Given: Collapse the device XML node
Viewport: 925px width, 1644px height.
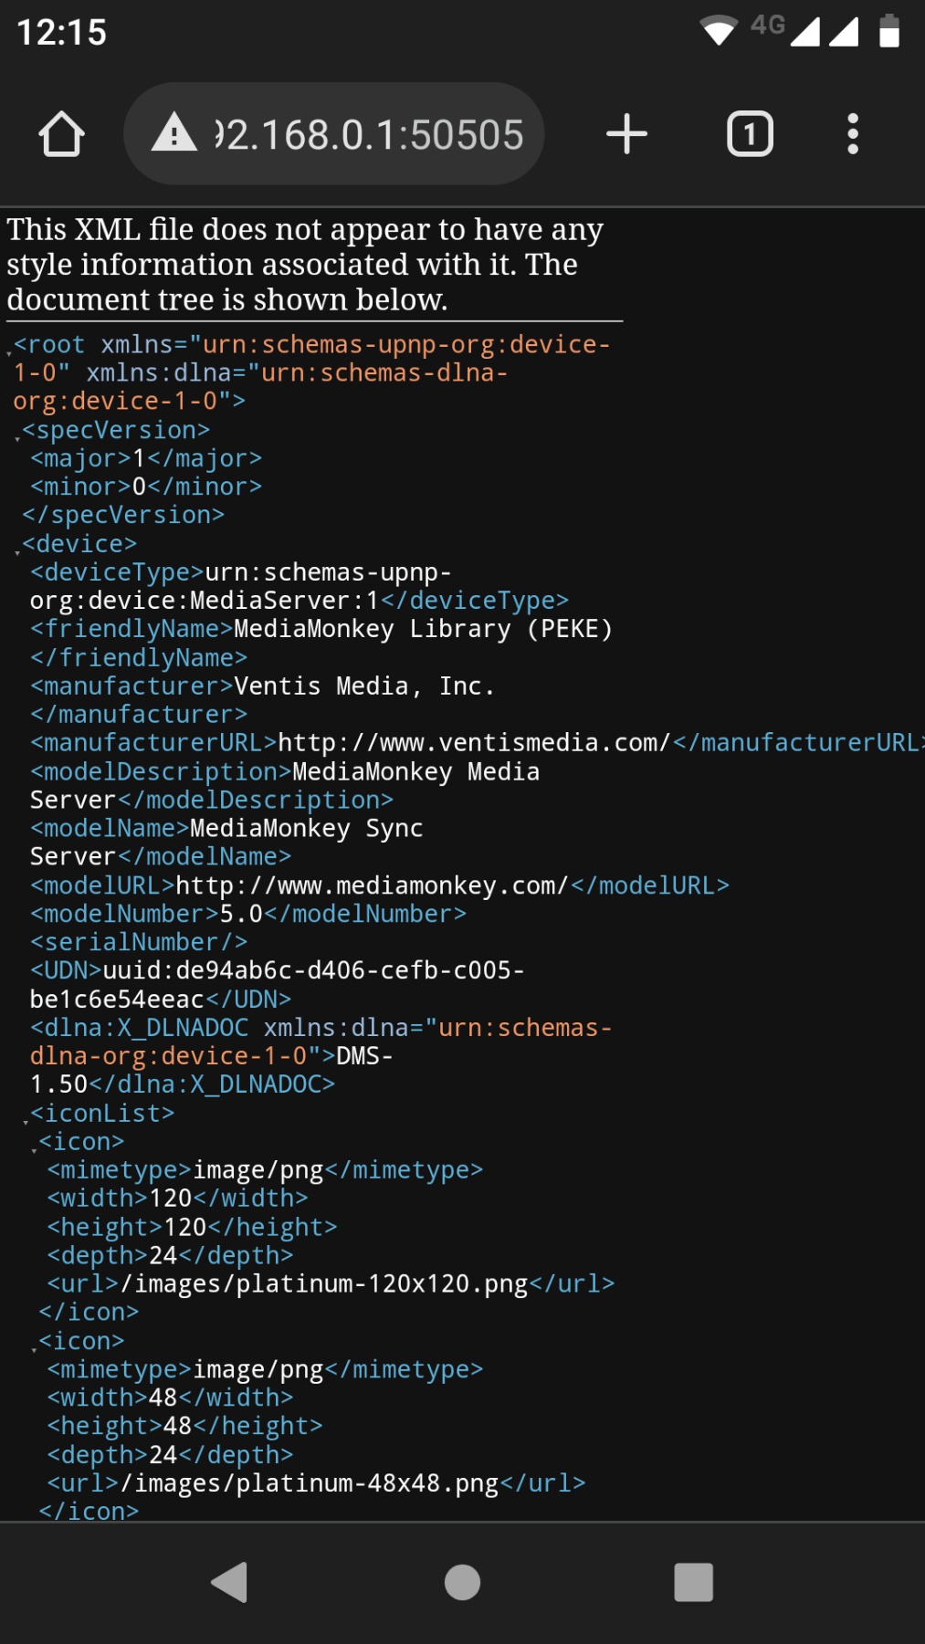Looking at the screenshot, I should [17, 551].
